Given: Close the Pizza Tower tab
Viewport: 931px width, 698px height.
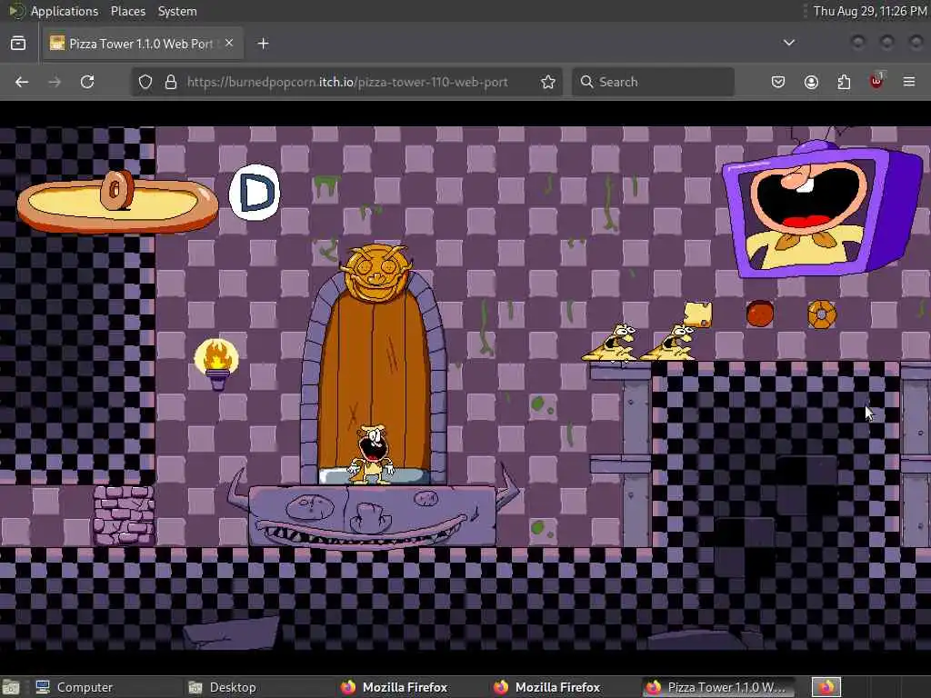Looking at the screenshot, I should coord(229,44).
